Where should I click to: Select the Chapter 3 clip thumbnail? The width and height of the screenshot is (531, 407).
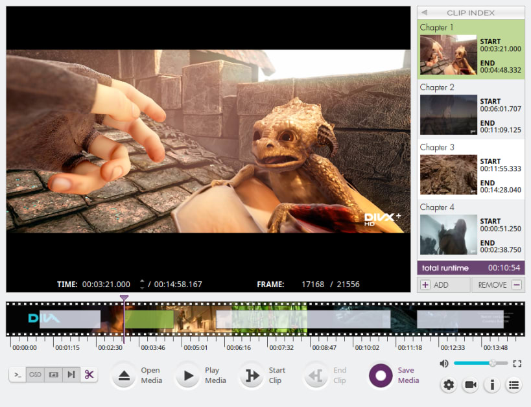449,175
